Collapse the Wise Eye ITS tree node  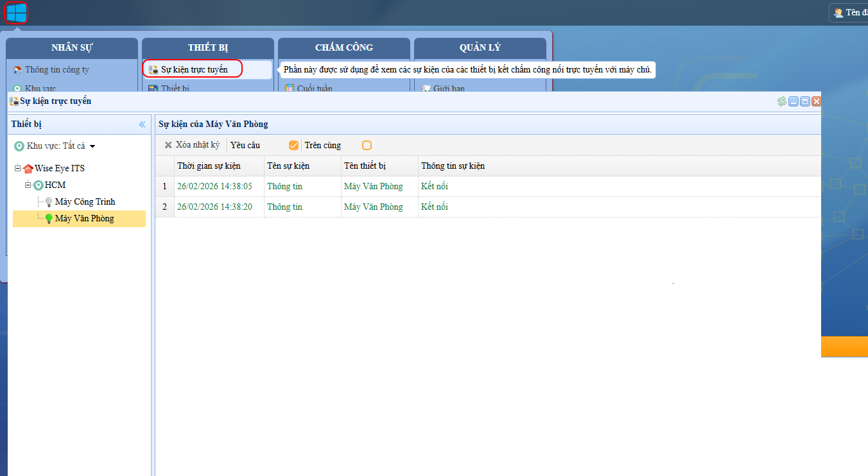(17, 169)
